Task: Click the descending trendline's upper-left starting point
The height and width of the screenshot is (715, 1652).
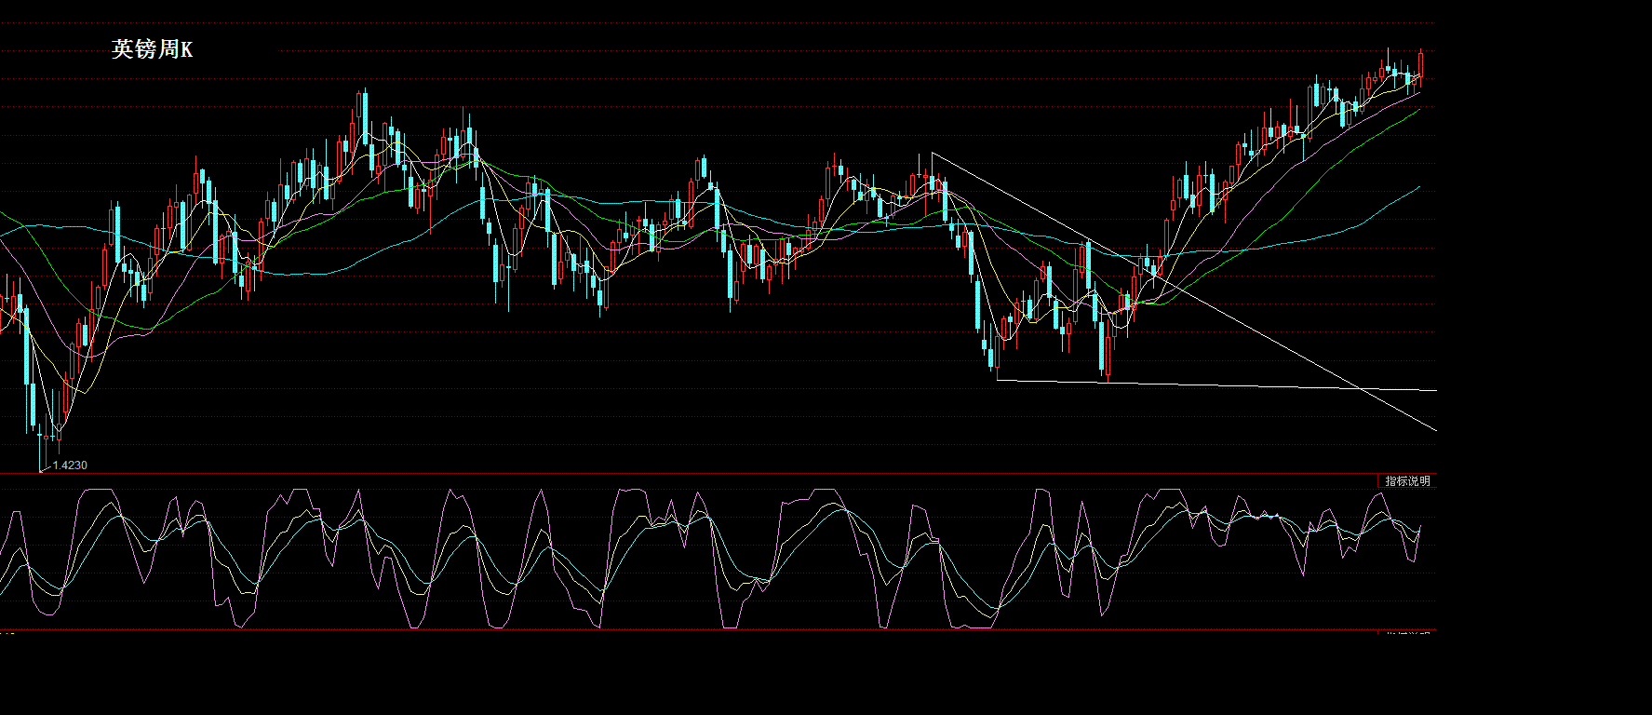Action: click(x=933, y=153)
